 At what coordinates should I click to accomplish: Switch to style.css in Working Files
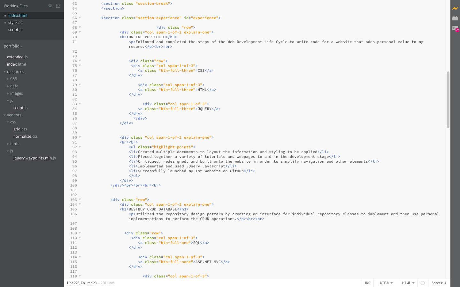tap(16, 23)
